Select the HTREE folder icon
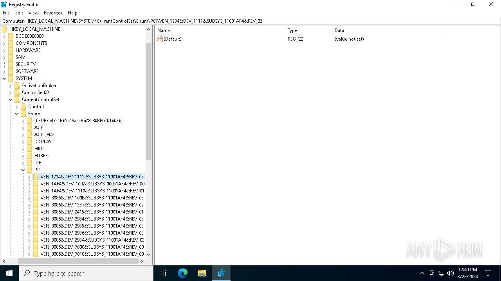Screen dimensions: 501x281 point(30,156)
